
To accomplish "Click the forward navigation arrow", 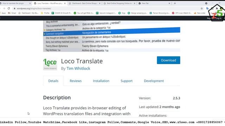I will (4, 8).
